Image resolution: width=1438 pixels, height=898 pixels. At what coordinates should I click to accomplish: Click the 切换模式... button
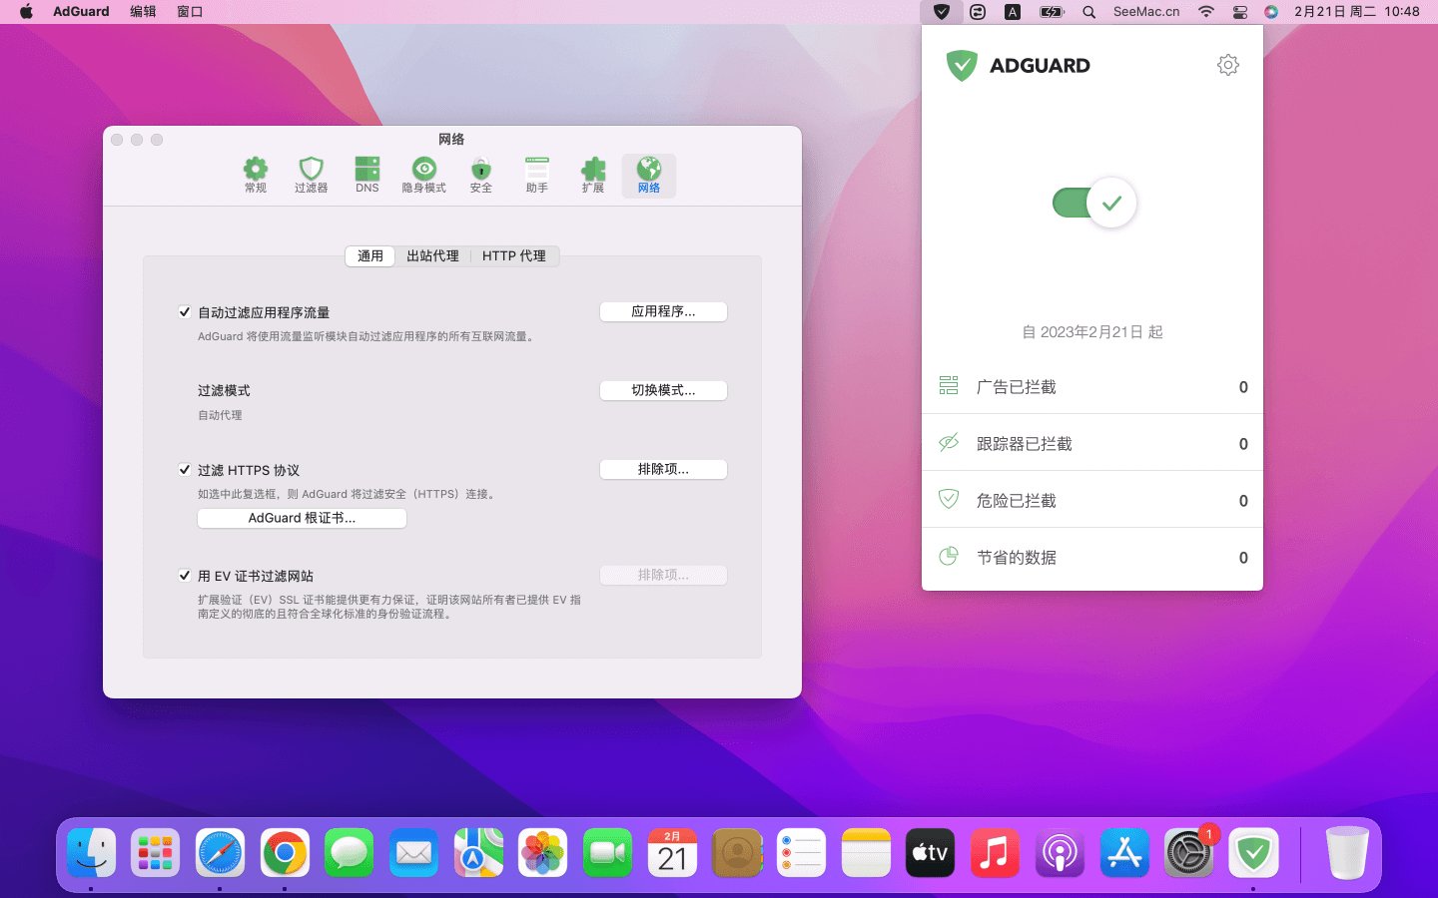(663, 390)
